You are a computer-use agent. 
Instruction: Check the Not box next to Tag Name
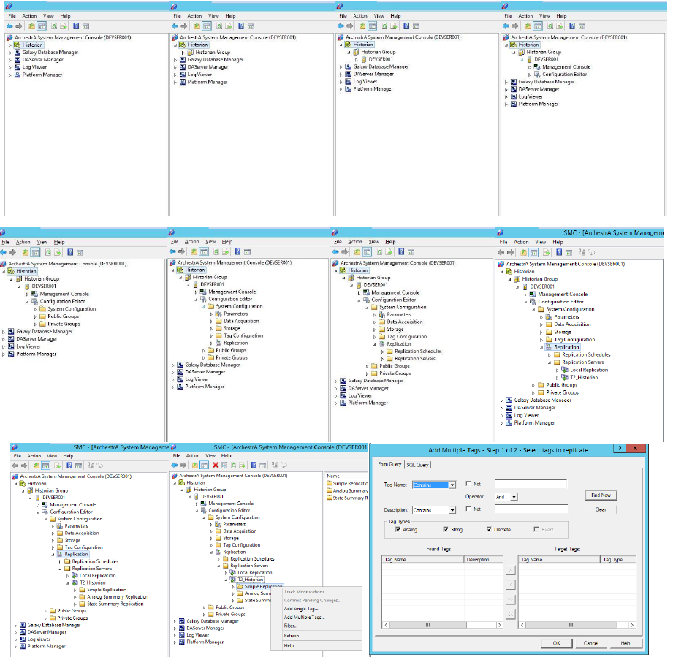point(467,484)
